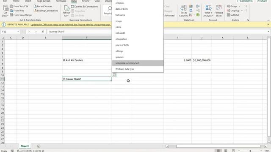Select 'wikipedia summary text' field
Viewport: 271px width, 152px height.
click(138, 63)
